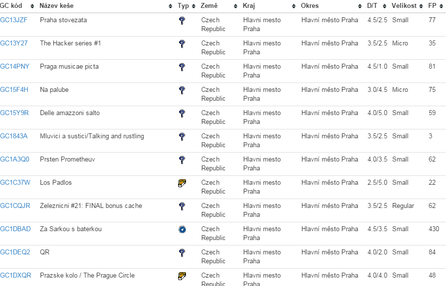Click the Kraj column header
The width and height of the screenshot is (446, 286).
point(249,6)
